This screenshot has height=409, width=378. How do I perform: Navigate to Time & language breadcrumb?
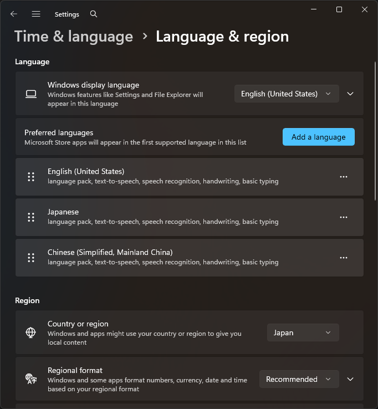pyautogui.click(x=74, y=36)
